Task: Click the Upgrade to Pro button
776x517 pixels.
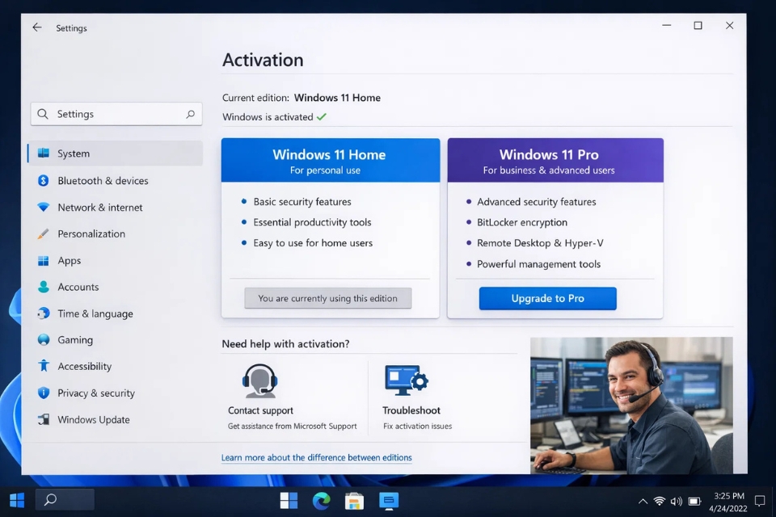Action: tap(547, 298)
